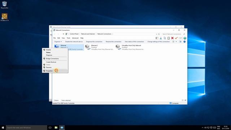Select the VirtualBox Host-Only Network adapter
This screenshot has width=231, height=130.
tap(130, 47)
